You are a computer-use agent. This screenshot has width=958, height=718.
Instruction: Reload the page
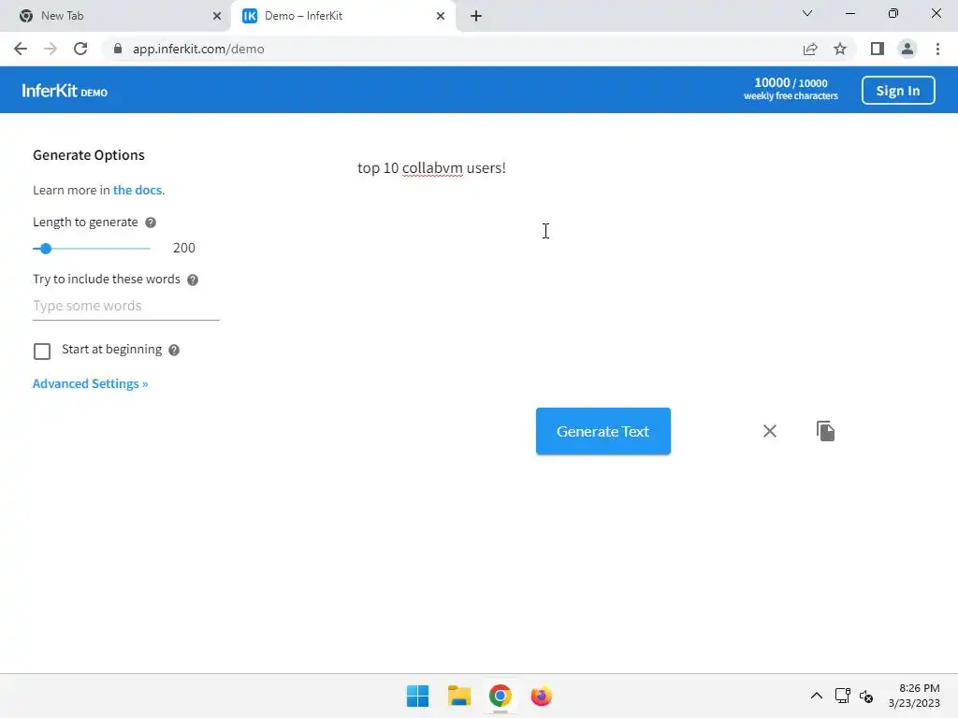(x=80, y=49)
